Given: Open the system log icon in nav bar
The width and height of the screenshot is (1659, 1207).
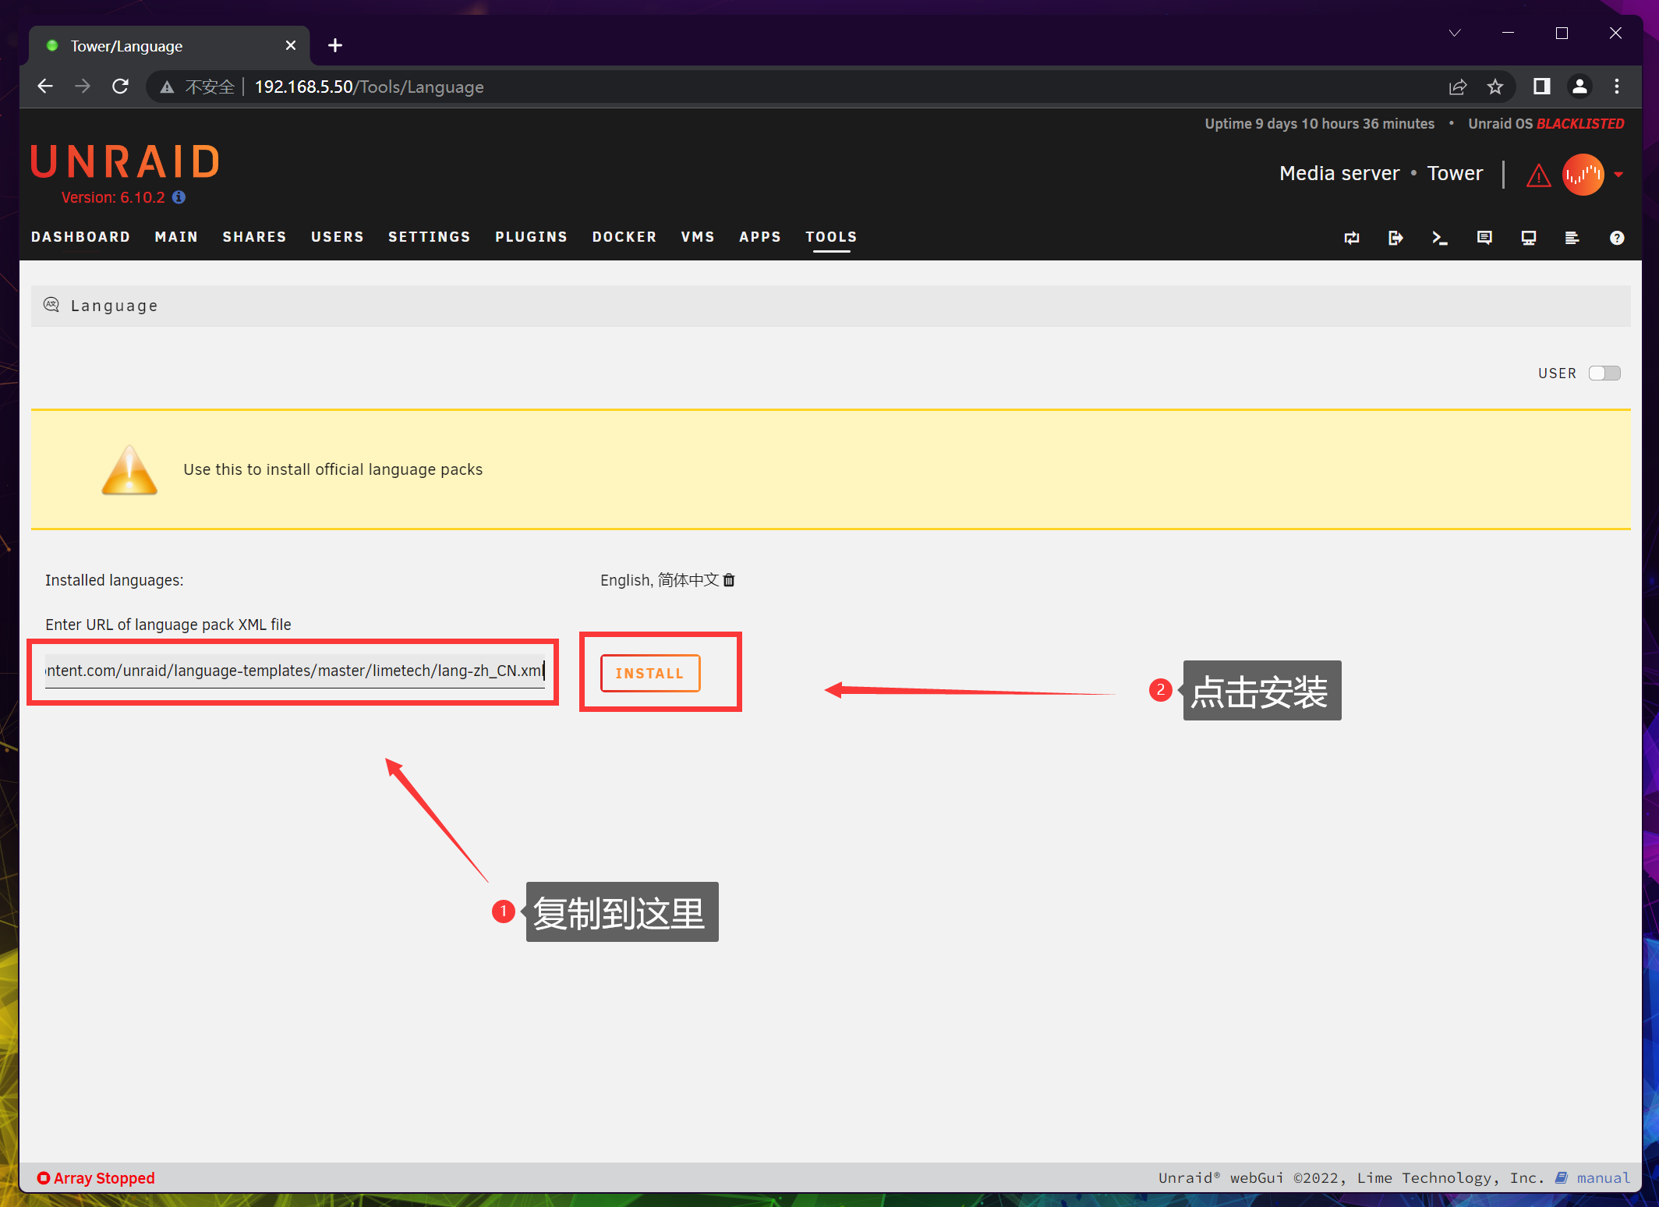Looking at the screenshot, I should (1572, 238).
